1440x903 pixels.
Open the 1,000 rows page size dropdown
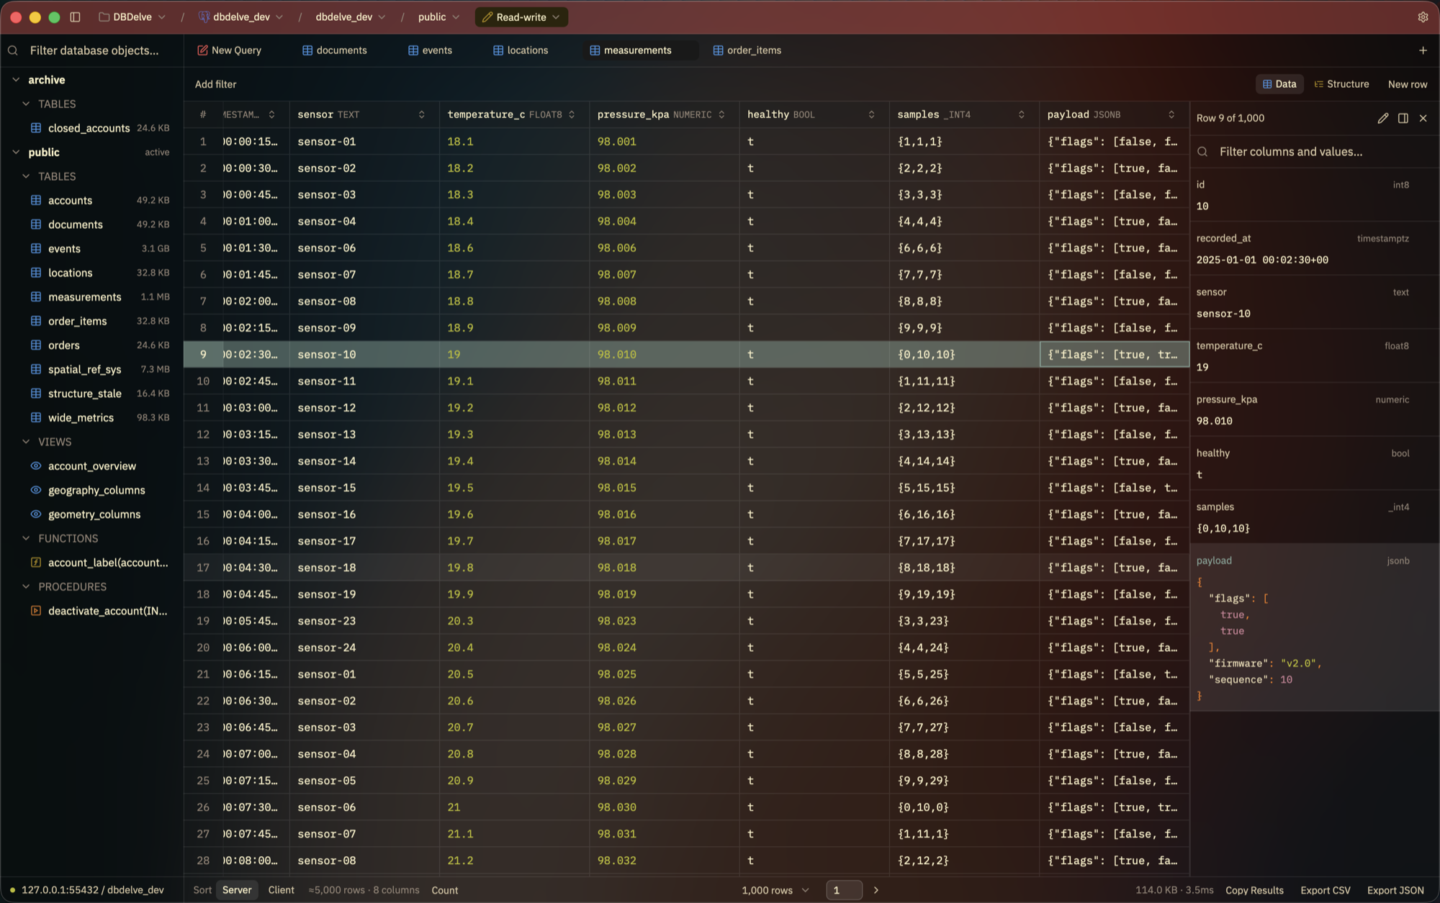[775, 890]
